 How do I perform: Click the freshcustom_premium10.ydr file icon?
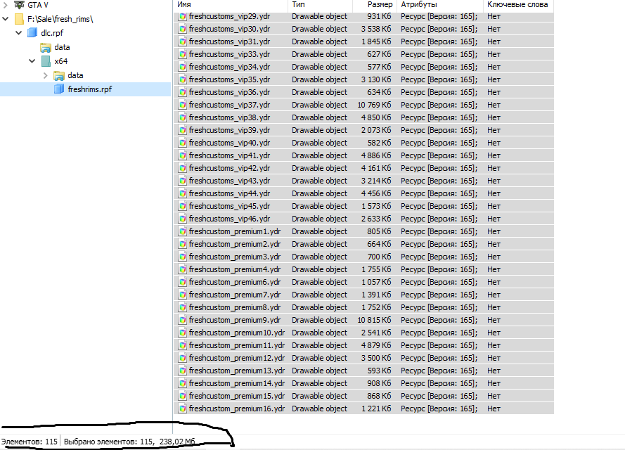coord(183,333)
